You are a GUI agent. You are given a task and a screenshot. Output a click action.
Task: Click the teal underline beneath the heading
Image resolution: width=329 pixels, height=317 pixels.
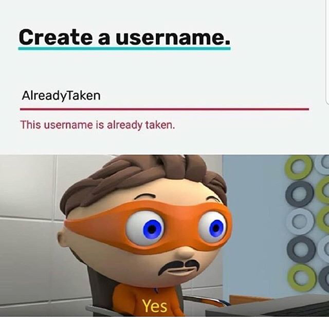[x=124, y=48]
